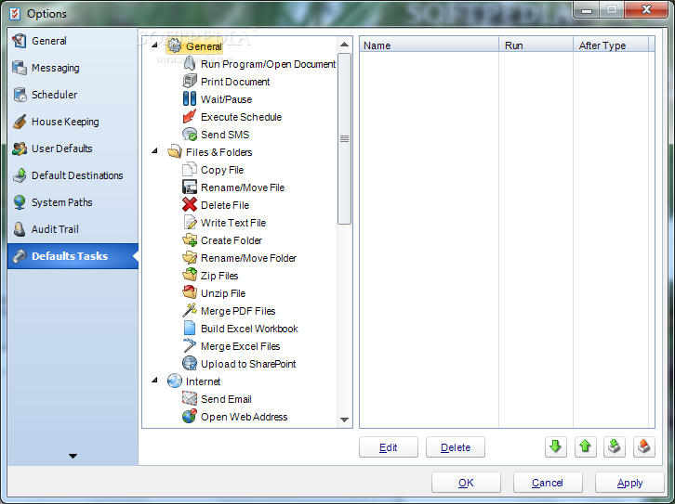Click the Create Folder icon

tap(190, 240)
